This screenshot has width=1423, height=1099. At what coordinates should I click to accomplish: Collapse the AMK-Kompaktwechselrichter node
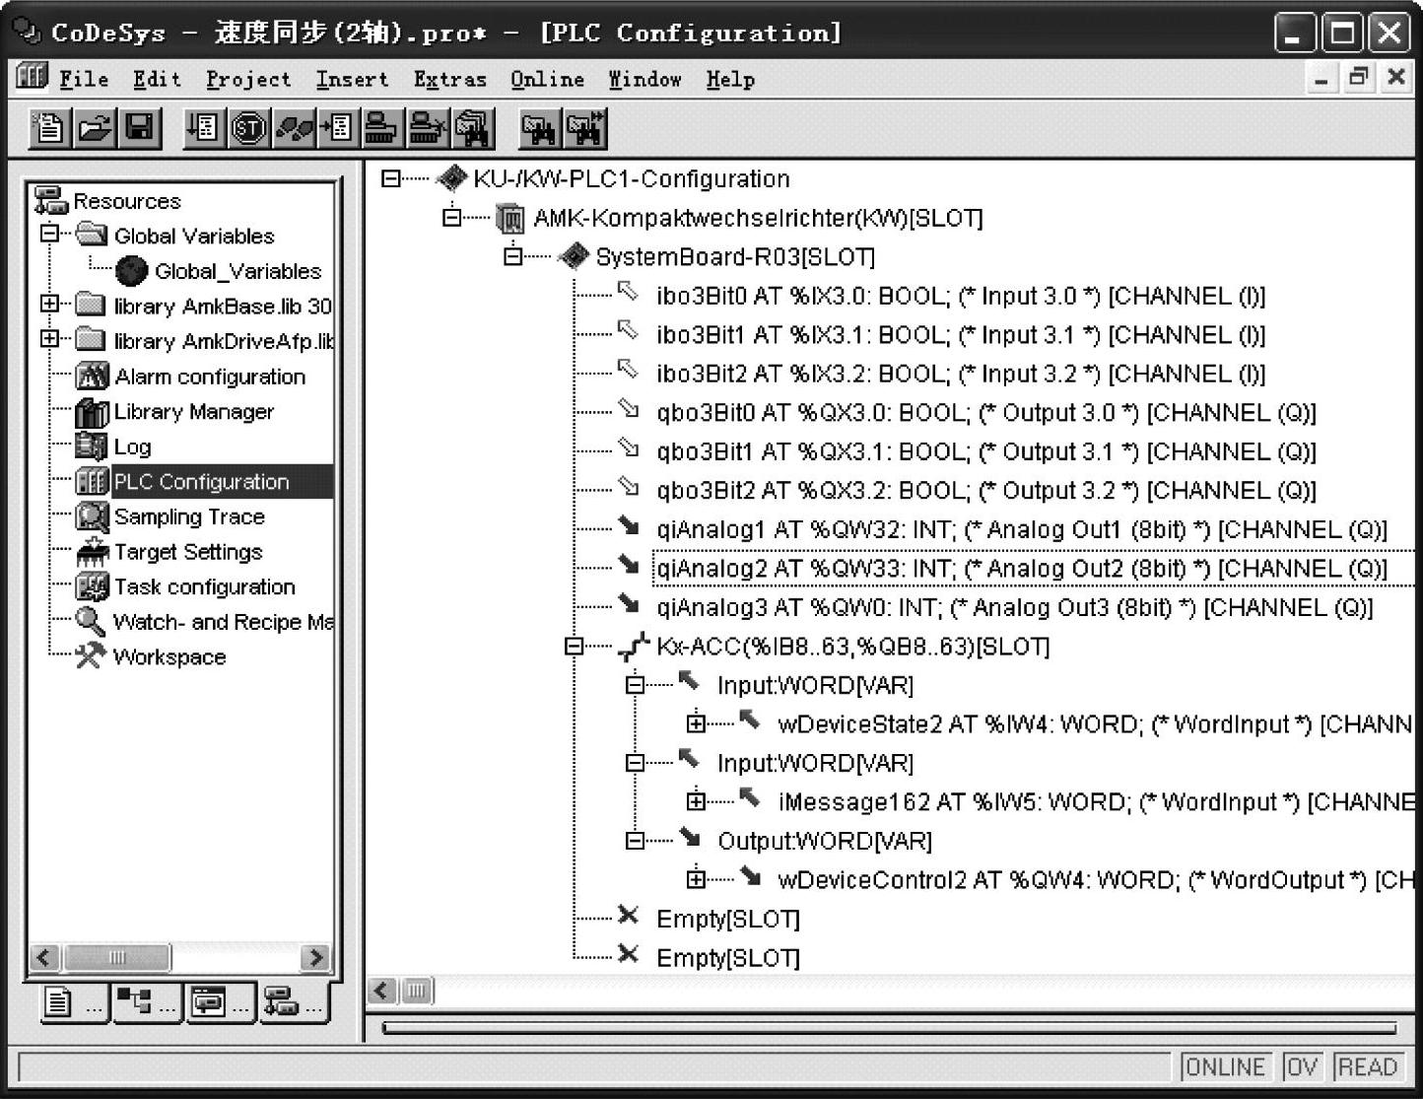click(452, 217)
